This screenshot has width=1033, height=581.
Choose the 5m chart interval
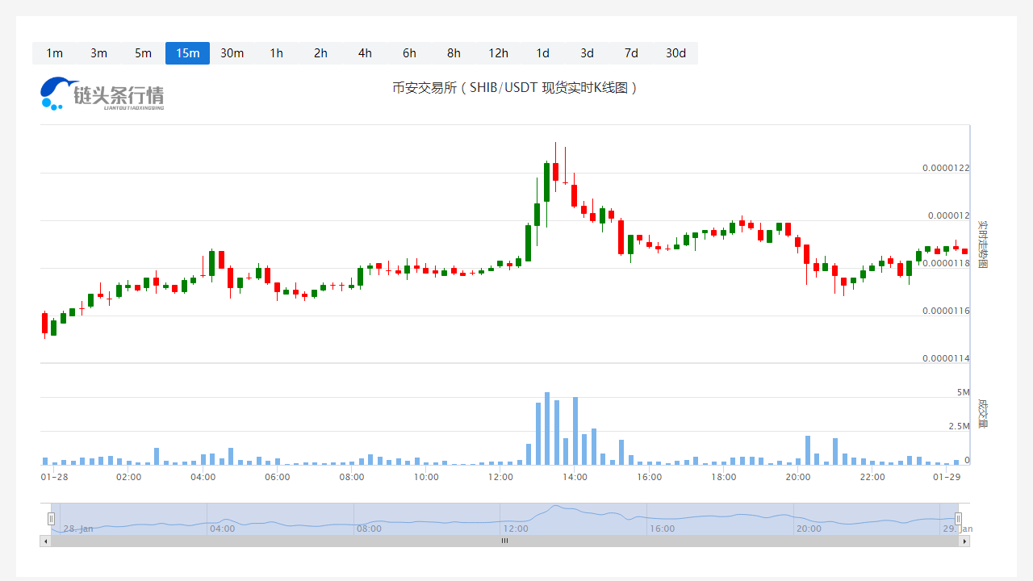coord(143,53)
